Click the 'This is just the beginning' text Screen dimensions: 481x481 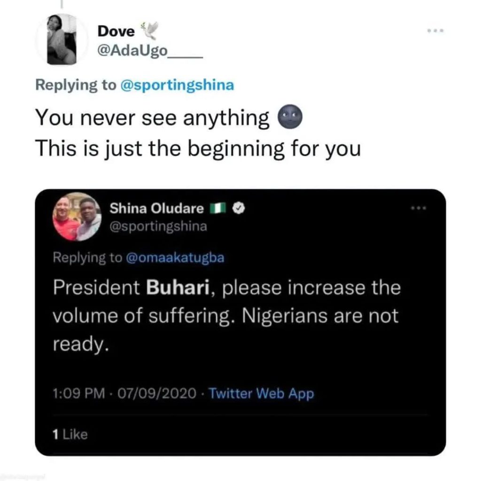[x=197, y=149]
